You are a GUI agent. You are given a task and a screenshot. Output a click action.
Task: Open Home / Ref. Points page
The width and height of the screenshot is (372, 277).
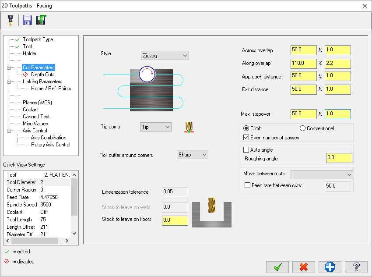pos(51,89)
